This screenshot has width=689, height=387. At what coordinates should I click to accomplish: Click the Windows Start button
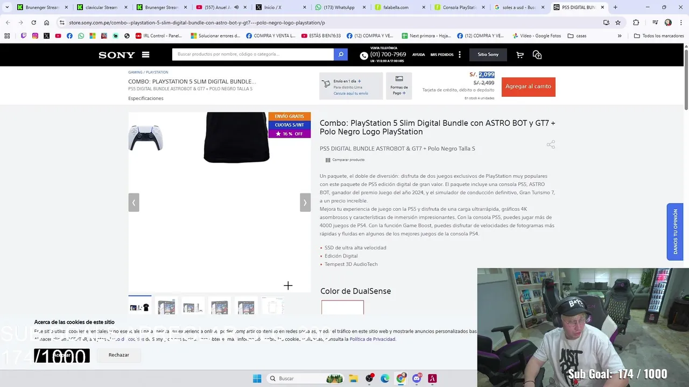pos(257,378)
